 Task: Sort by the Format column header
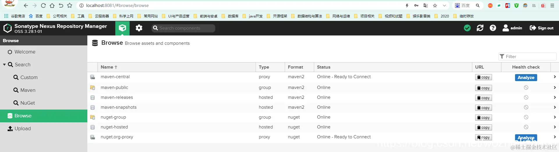(x=299, y=67)
